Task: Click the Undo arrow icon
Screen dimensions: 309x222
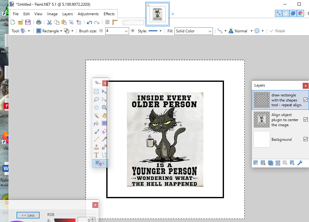Action: pos(89,22)
